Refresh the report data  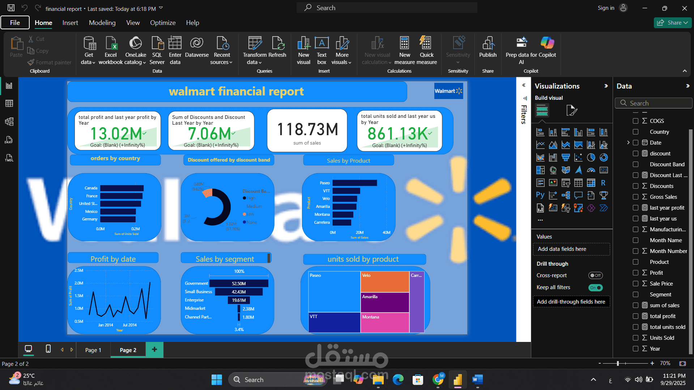(278, 47)
